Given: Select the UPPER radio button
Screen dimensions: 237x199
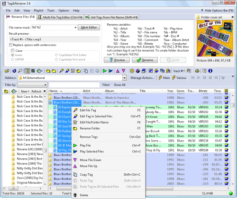Looking at the screenshot, I should [12, 59].
